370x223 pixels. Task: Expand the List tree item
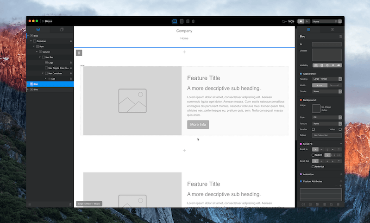46,79
